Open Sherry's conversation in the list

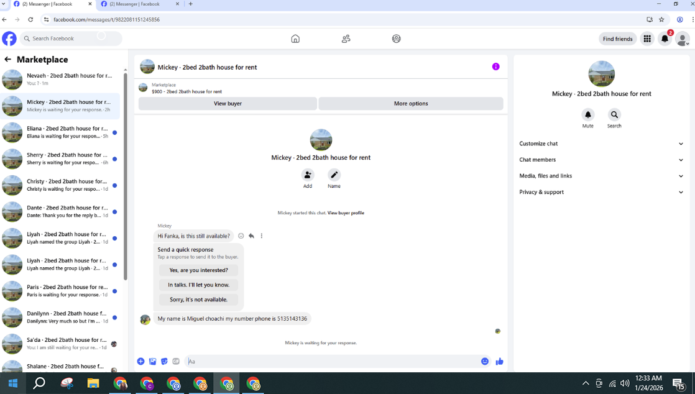[60, 158]
